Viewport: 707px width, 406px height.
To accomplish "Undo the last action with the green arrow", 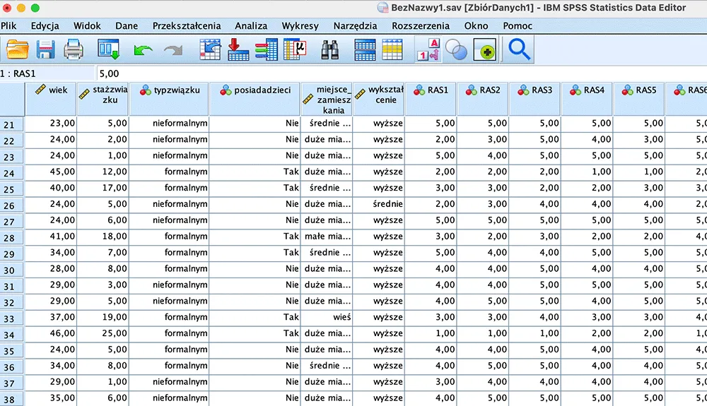I will (x=144, y=50).
